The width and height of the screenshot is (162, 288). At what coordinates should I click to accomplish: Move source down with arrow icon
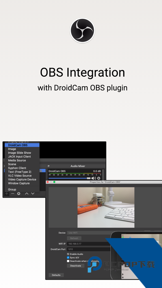[x=33, y=193]
